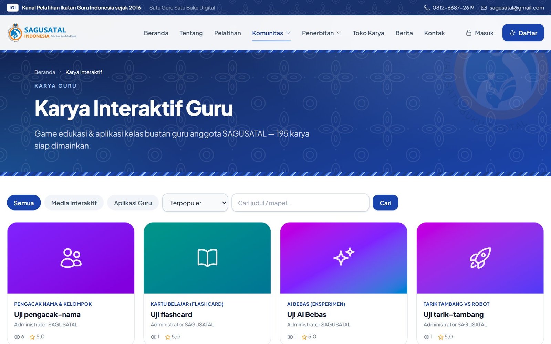Open the Terpopuler sort dropdown
This screenshot has width=551, height=344.
(195, 203)
